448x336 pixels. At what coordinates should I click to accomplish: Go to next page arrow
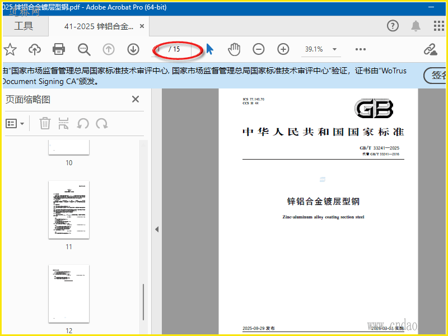(x=133, y=49)
